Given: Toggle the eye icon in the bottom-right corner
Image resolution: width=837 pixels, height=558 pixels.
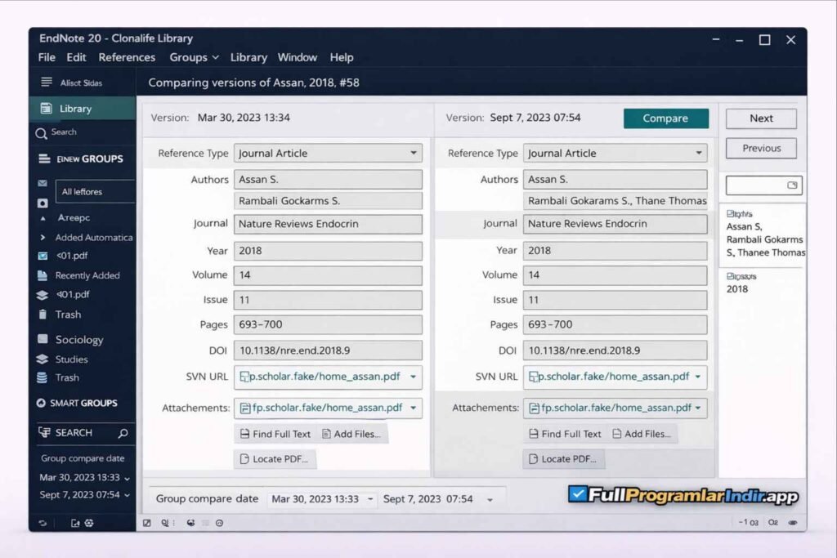Looking at the screenshot, I should click(792, 523).
